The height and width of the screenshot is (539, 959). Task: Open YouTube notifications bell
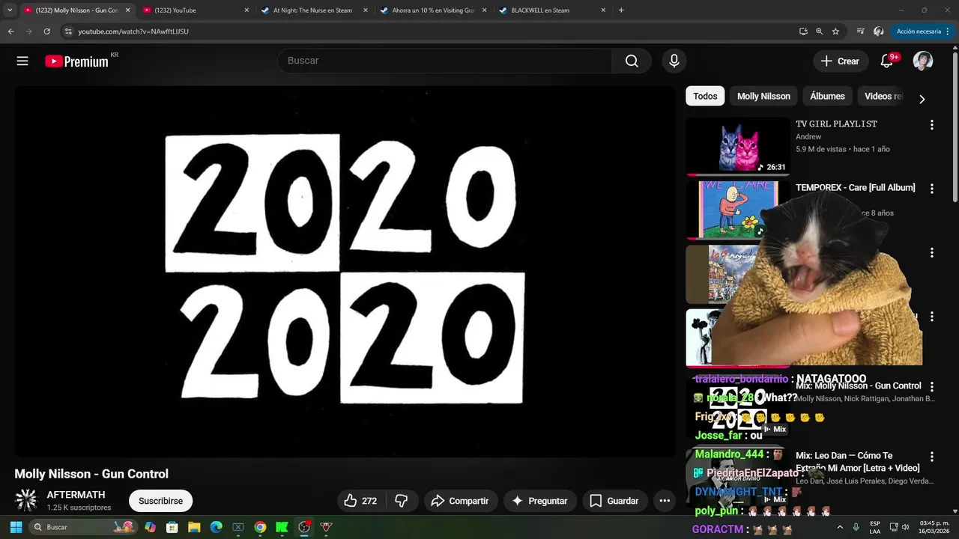(887, 61)
